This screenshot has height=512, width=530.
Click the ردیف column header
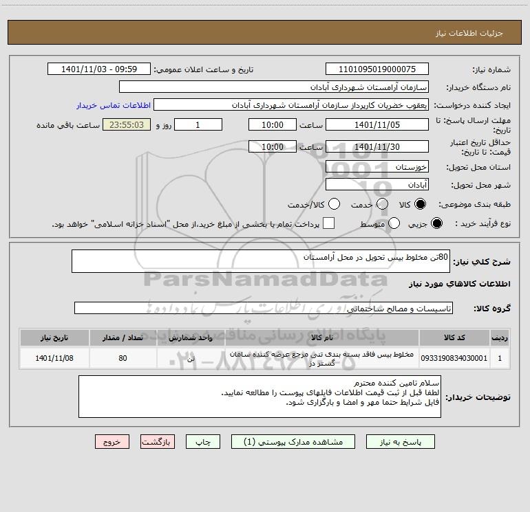(500, 338)
